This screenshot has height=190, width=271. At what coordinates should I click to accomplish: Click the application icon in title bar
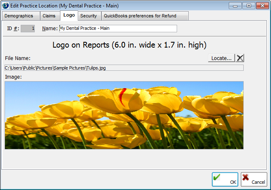coord(6,5)
